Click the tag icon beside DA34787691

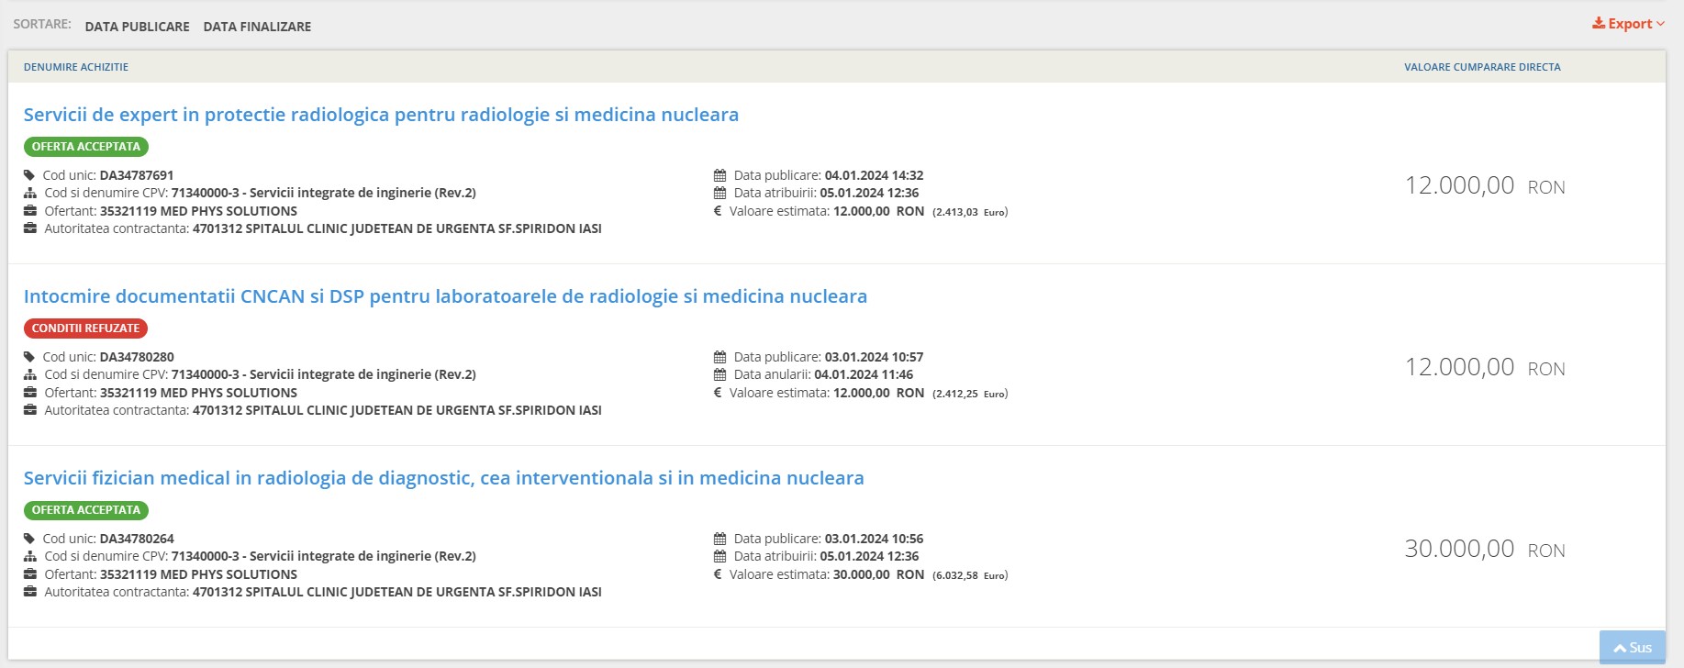point(29,175)
